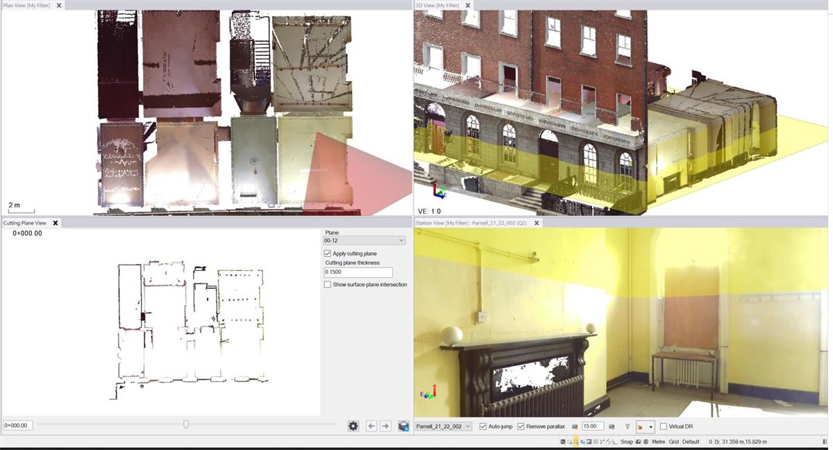Switch to the 3D View [My Filter] tab
Viewport: 833px width, 450px height.
437,5
